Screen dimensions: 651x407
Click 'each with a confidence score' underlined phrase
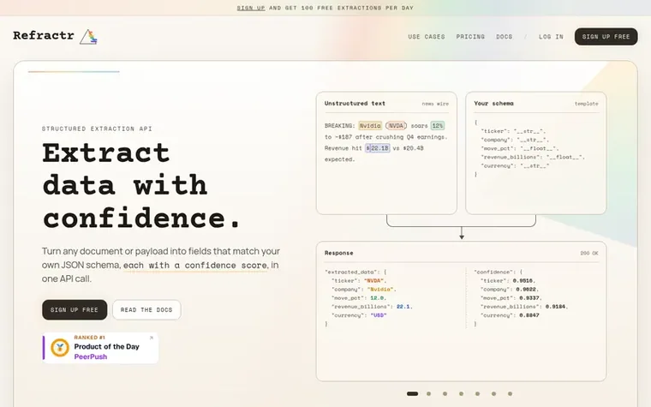coord(195,265)
